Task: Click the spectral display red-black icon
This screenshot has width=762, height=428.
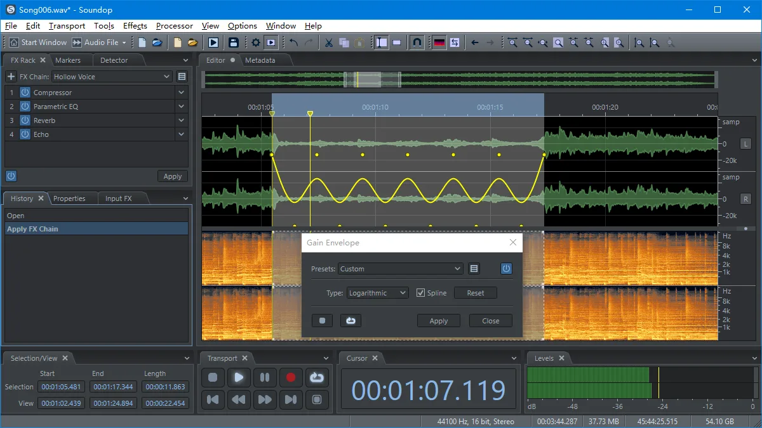Action: pyautogui.click(x=439, y=42)
